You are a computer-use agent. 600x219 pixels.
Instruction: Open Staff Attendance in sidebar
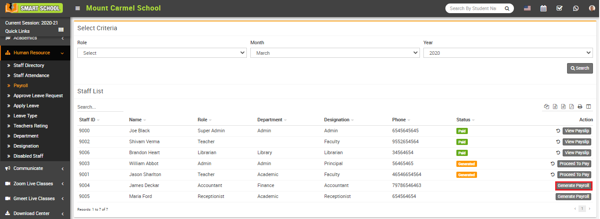(31, 75)
